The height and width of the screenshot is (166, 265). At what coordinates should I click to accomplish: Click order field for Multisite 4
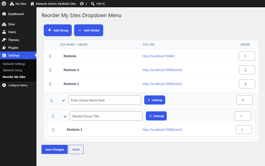point(247,70)
